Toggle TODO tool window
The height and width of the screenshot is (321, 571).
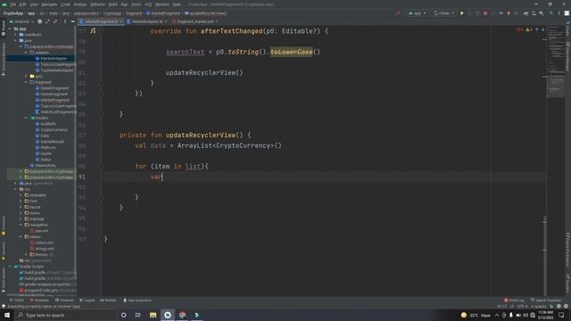point(16,300)
